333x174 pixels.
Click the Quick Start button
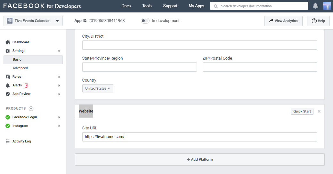click(x=302, y=112)
